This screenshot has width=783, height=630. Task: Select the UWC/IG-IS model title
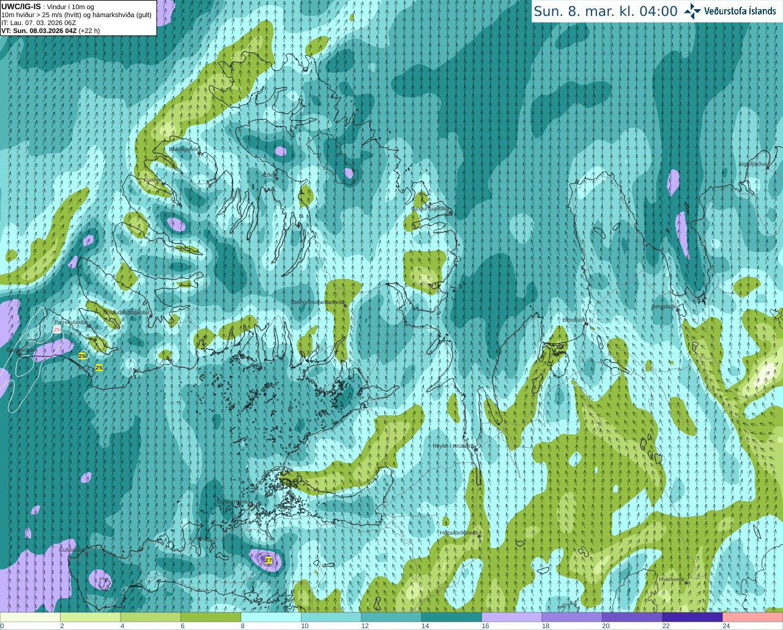pyautogui.click(x=21, y=7)
